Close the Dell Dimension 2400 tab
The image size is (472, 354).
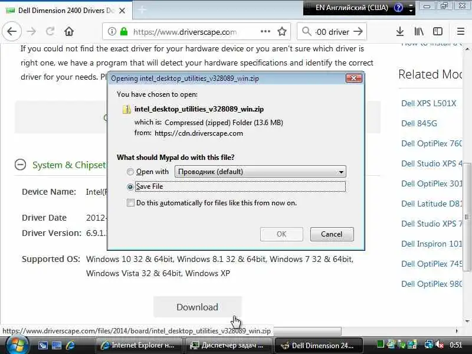122,11
